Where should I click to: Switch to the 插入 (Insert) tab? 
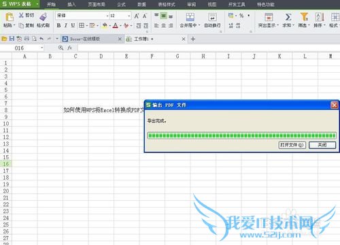pos(71,4)
